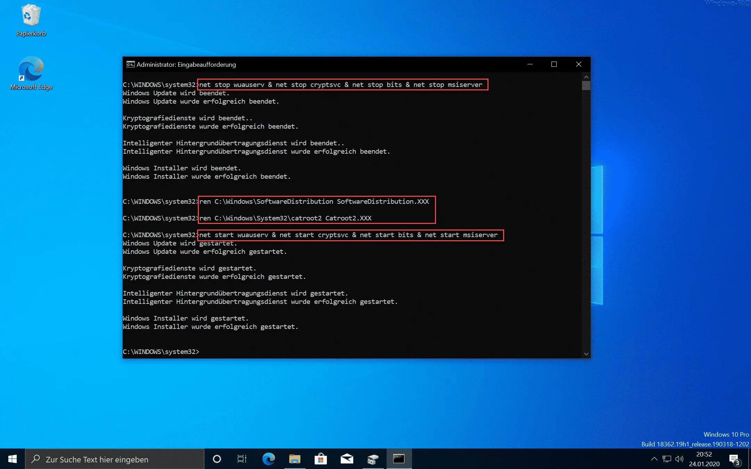Viewport: 751px width, 469px height.
Task: Open the taskbar app left of the command prompt
Action: tap(373, 459)
